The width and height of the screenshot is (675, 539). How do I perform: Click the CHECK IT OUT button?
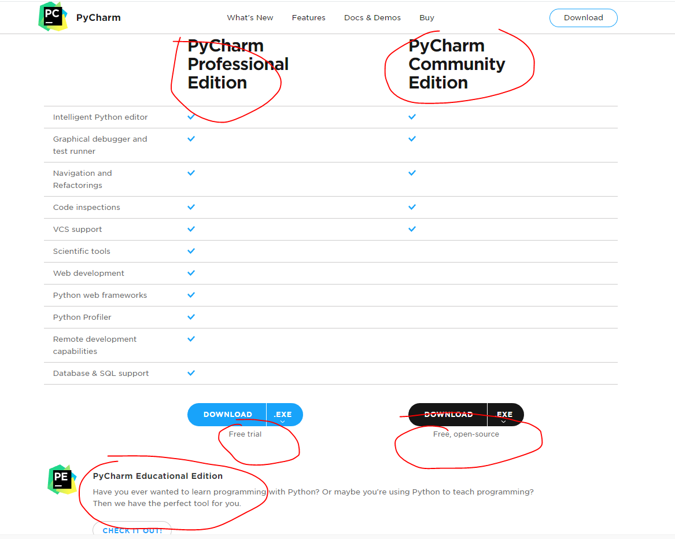[132, 529]
